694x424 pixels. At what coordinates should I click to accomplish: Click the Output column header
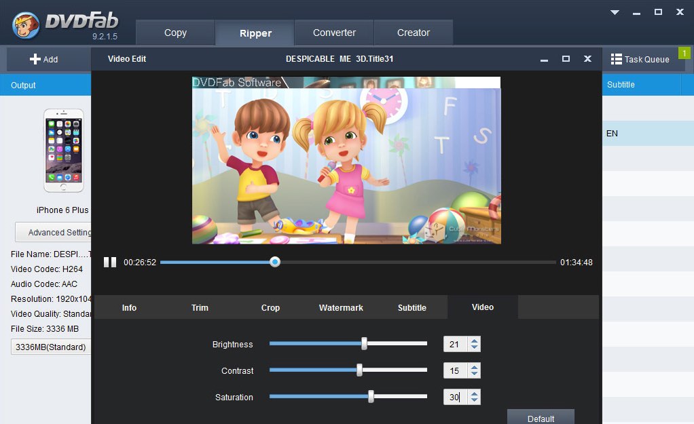(x=45, y=85)
